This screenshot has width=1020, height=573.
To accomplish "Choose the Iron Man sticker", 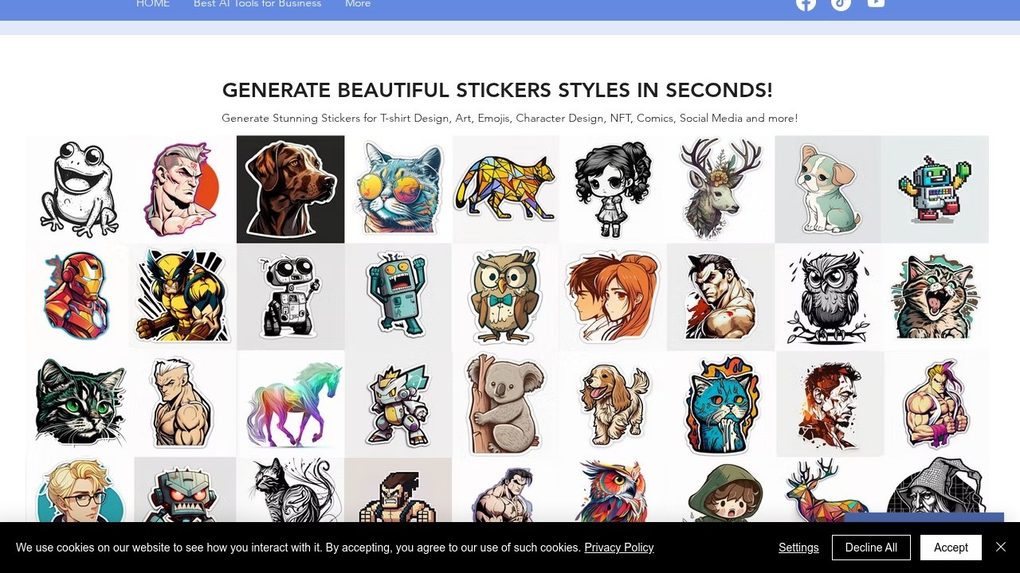I will pos(78,296).
